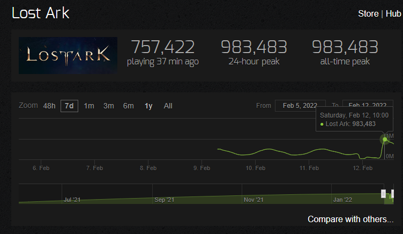The image size is (403, 234).
Task: Click Jan '22 in the navigator timeline
Action: (342, 200)
